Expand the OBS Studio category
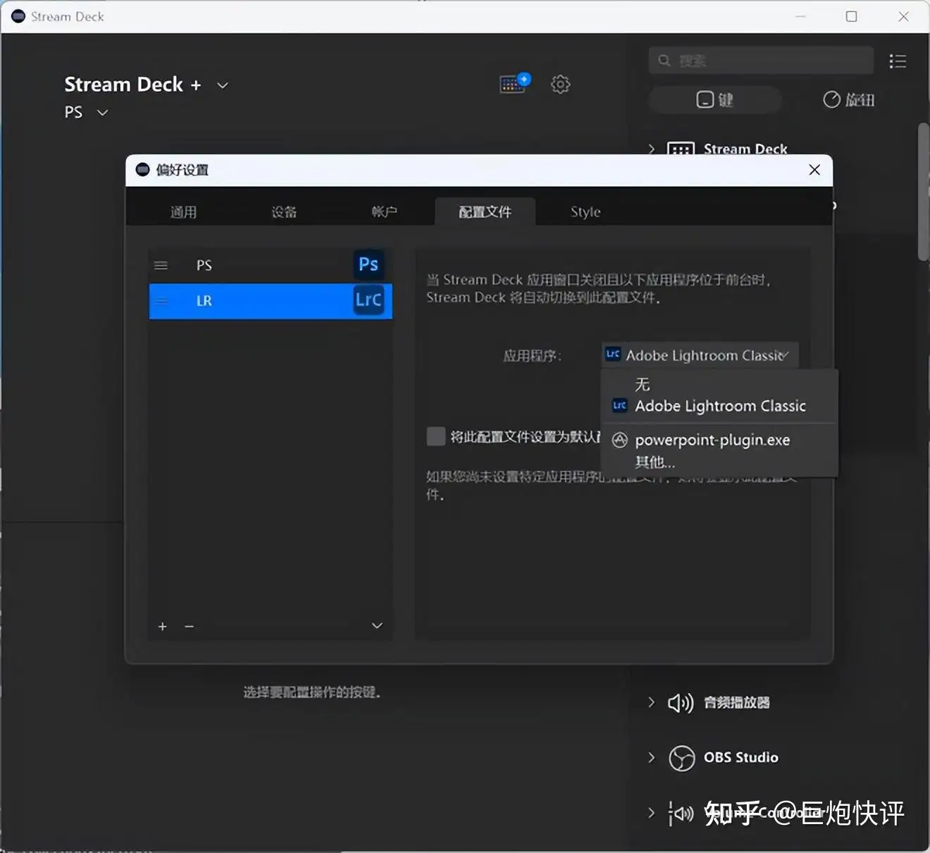The width and height of the screenshot is (930, 853). point(651,757)
